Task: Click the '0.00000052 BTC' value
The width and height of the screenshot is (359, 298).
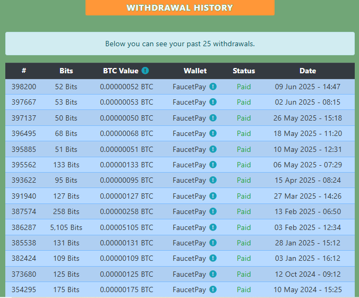Action: coord(126,87)
